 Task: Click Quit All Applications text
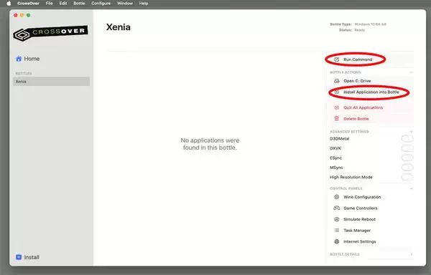pos(363,107)
